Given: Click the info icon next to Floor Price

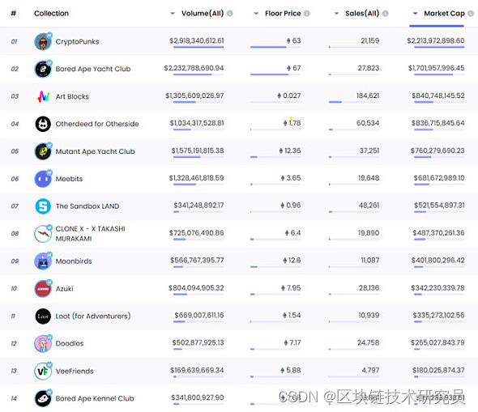Looking at the screenshot, I should tap(307, 14).
